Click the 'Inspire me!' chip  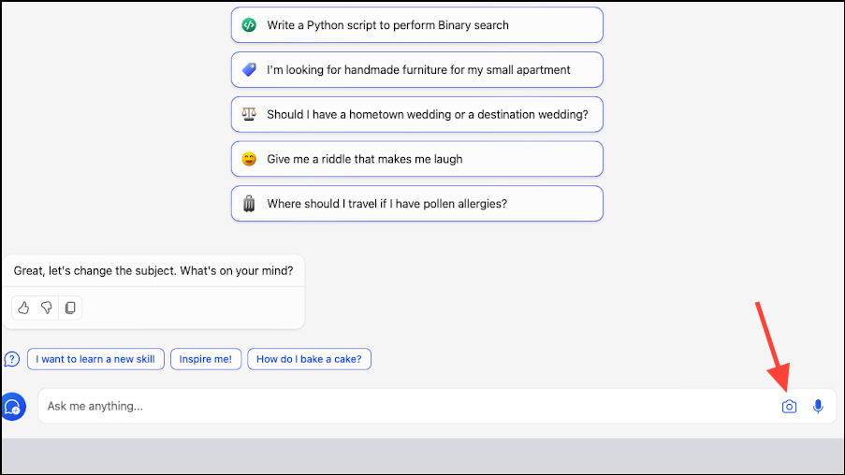206,359
